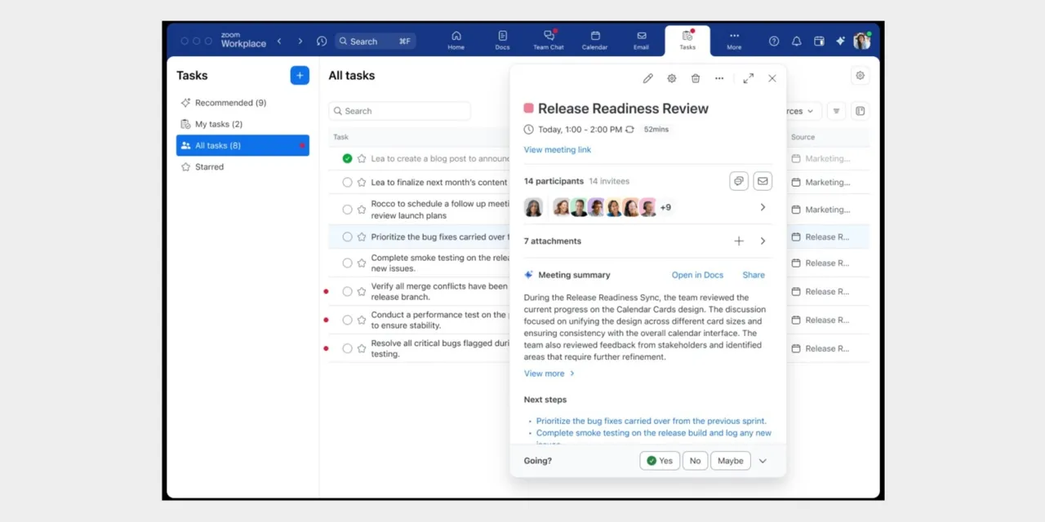The width and height of the screenshot is (1045, 522).
Task: Star the 'Verify all merge conflicts' task
Action: coord(362,291)
